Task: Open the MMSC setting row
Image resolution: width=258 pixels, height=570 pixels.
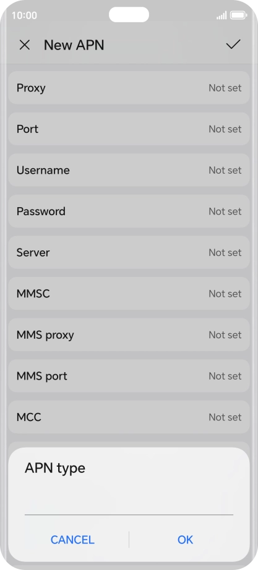Action: click(x=129, y=294)
